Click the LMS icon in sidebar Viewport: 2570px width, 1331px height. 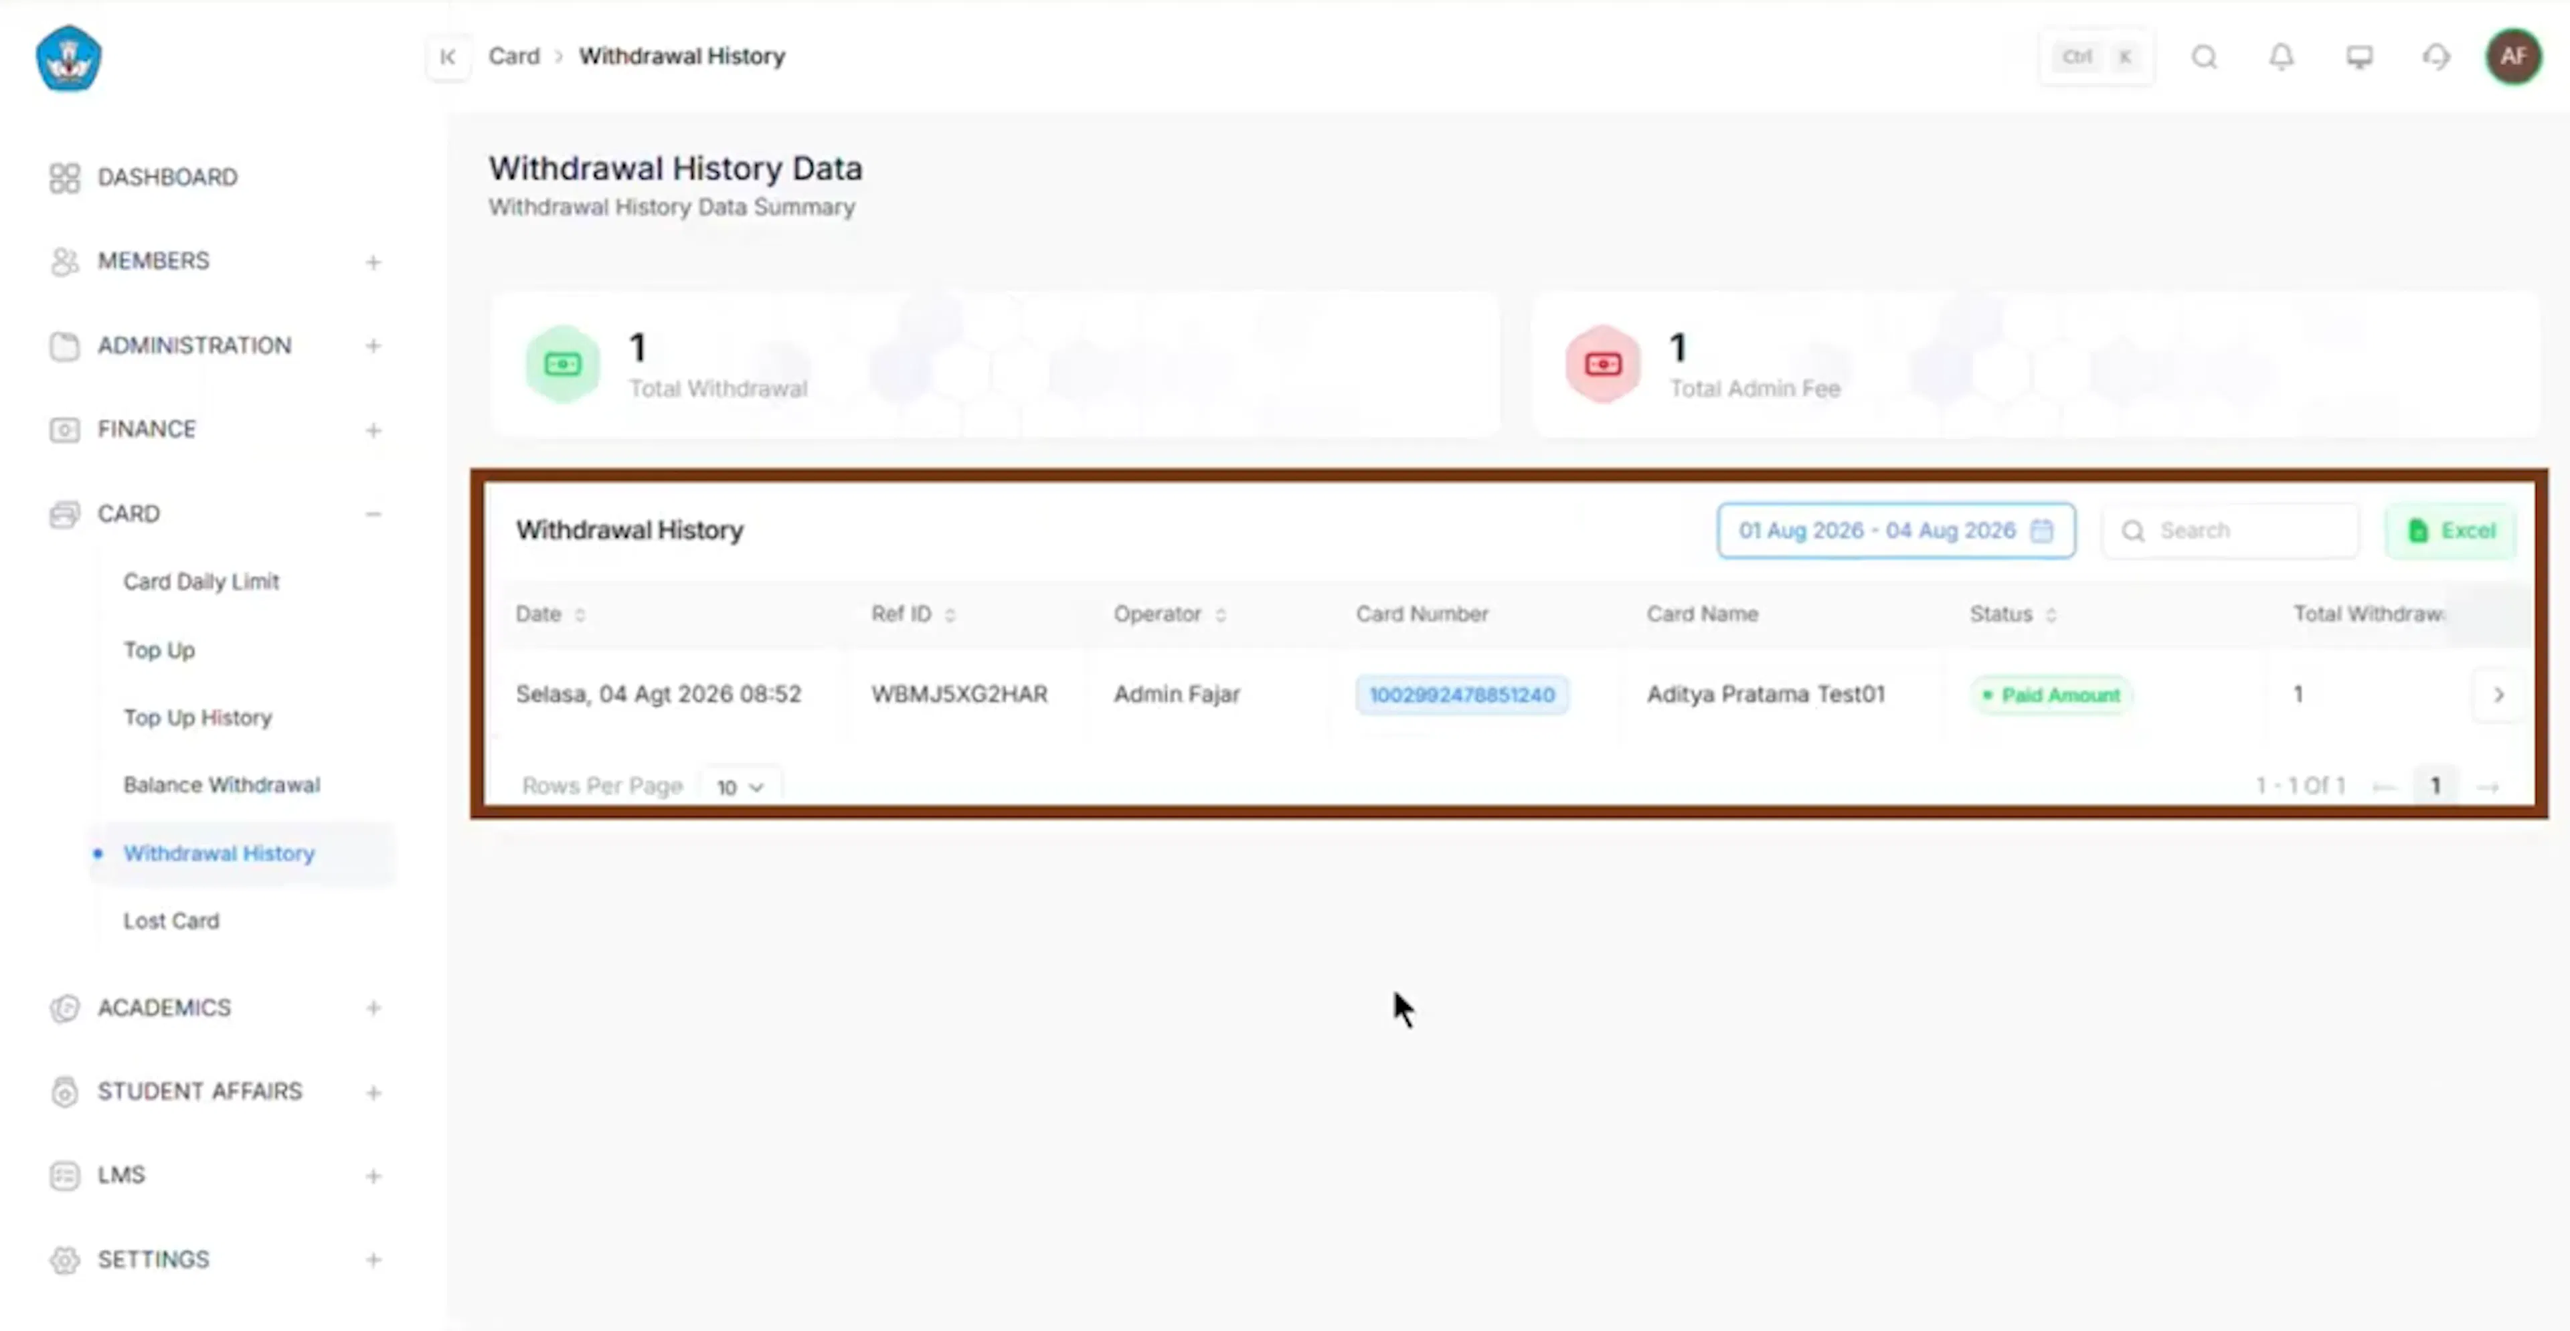[64, 1175]
